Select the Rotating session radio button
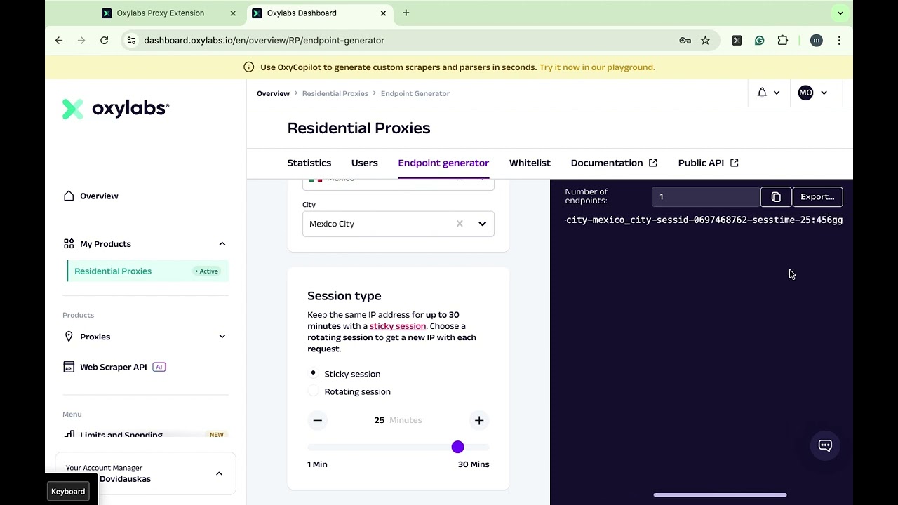The image size is (898, 505). click(x=314, y=391)
